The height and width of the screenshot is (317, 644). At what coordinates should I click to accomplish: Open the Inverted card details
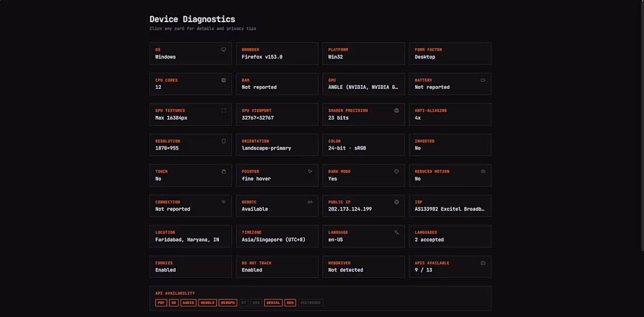pos(450,145)
